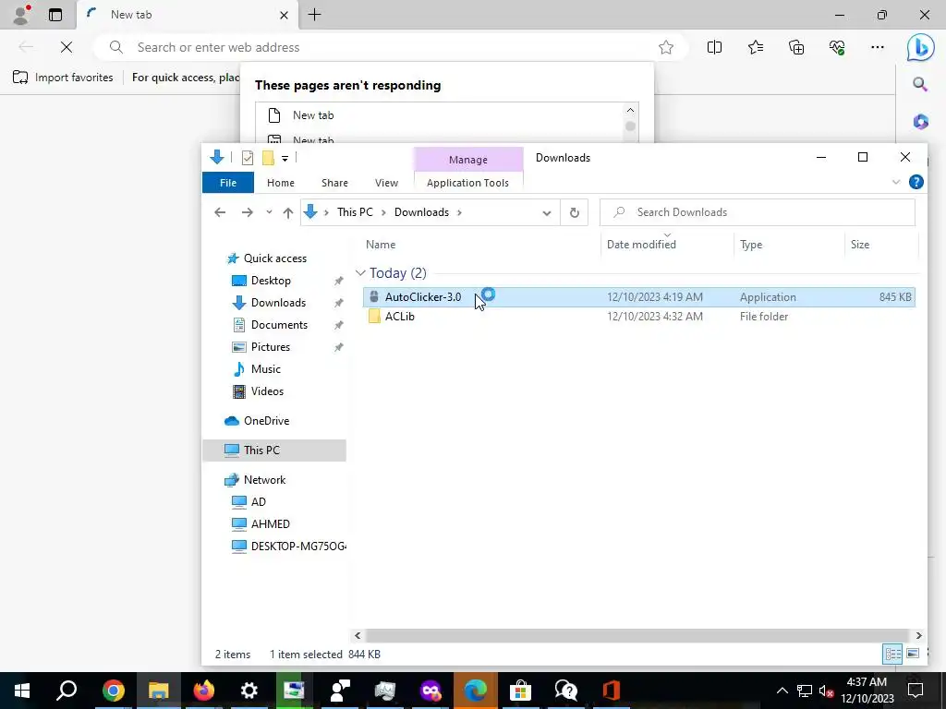Go back in Explorer navigation

(x=220, y=212)
